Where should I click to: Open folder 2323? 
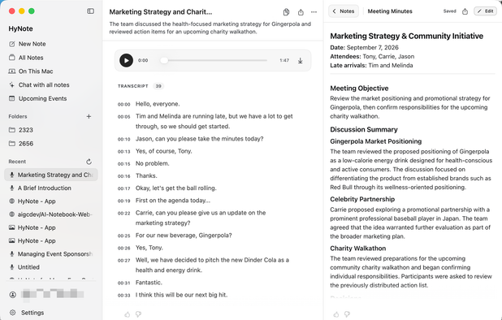tap(26, 130)
